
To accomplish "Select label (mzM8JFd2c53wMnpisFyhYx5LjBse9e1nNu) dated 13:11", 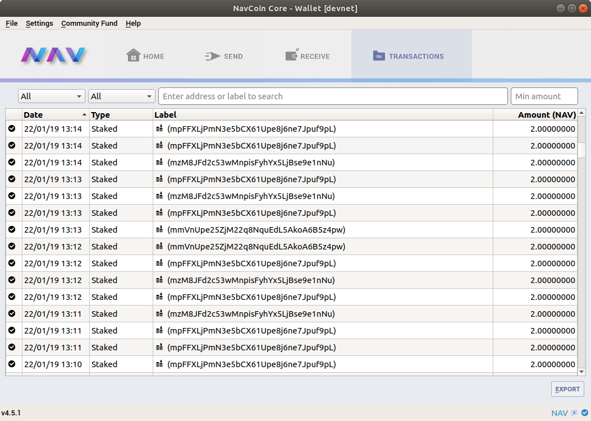I will coord(251,313).
